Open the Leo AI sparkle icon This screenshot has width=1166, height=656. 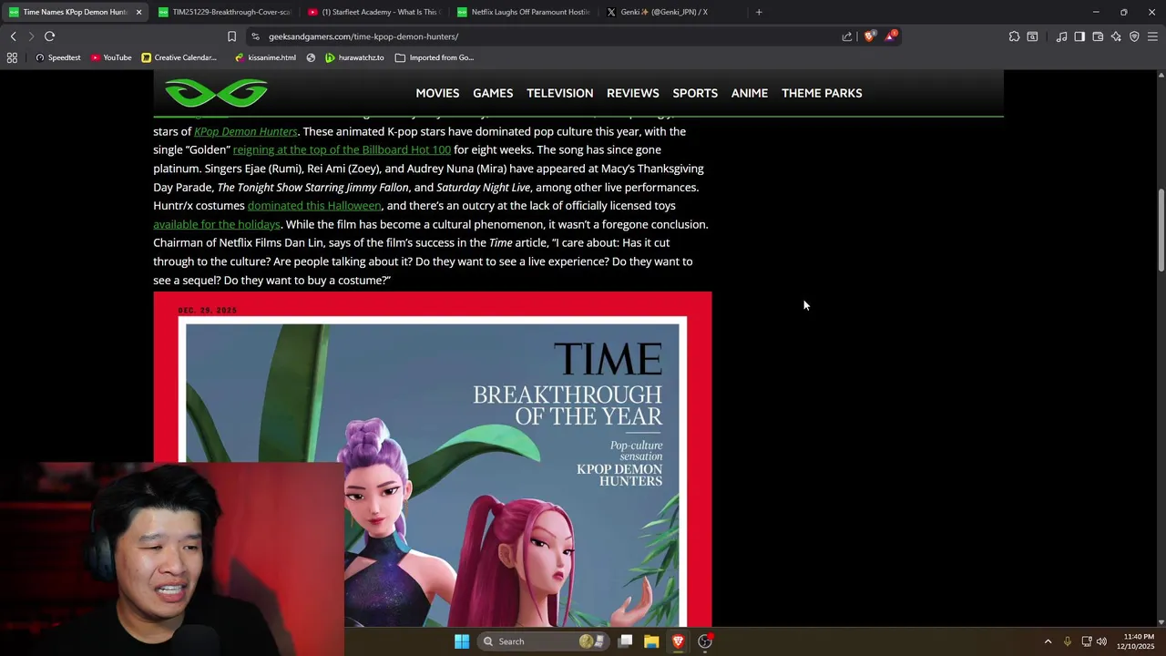[1116, 36]
